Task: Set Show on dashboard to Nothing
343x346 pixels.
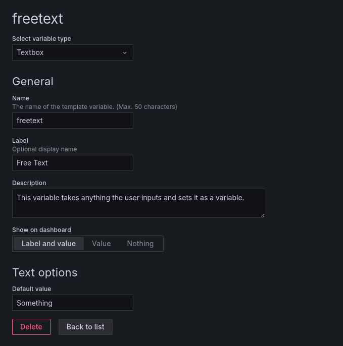Action: (140, 244)
